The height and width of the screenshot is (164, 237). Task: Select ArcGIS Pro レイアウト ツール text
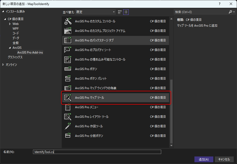(92, 117)
